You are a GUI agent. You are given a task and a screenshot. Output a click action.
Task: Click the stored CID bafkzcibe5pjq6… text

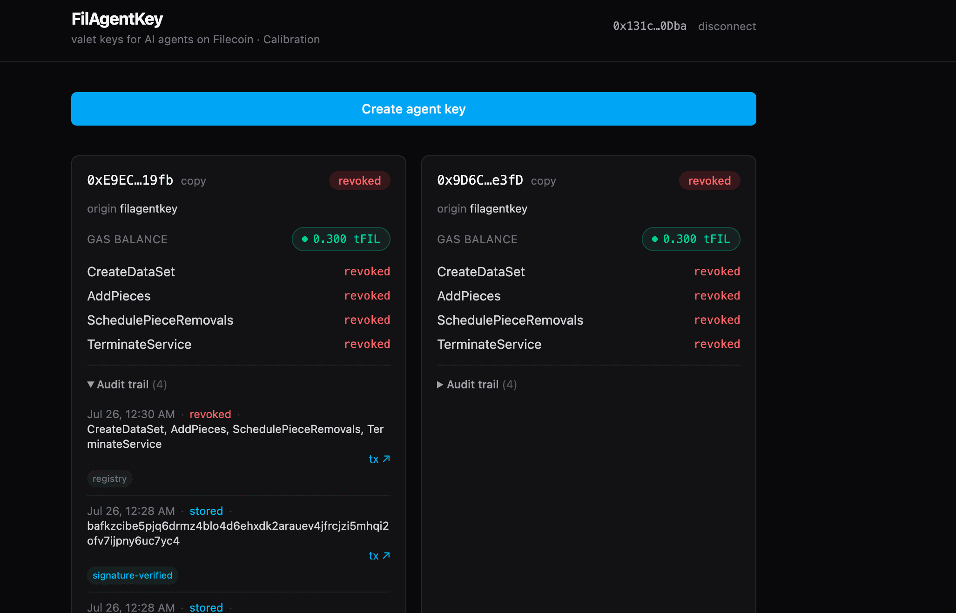pos(238,533)
